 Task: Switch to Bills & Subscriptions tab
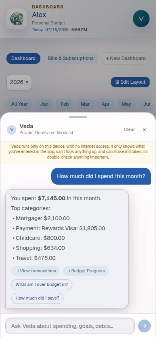click(70, 58)
